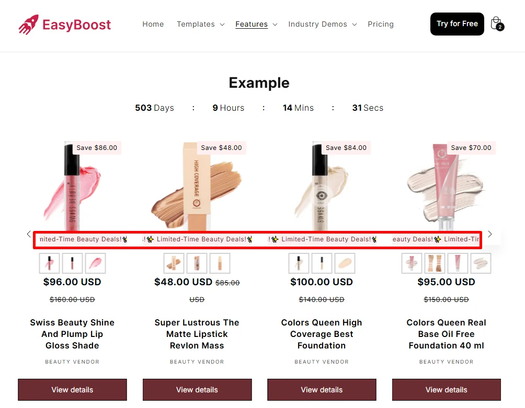Select third thumbnail of Super Lustrous product
This screenshot has height=408, width=525.
click(220, 263)
